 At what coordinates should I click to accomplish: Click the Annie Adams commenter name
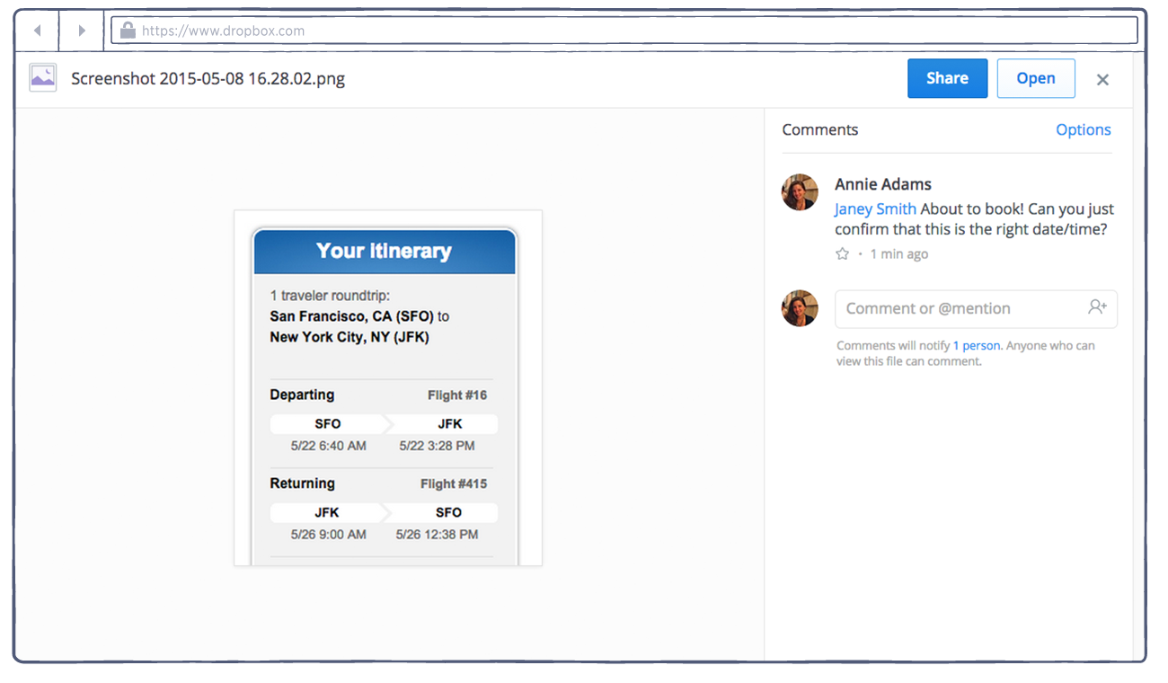coord(882,184)
